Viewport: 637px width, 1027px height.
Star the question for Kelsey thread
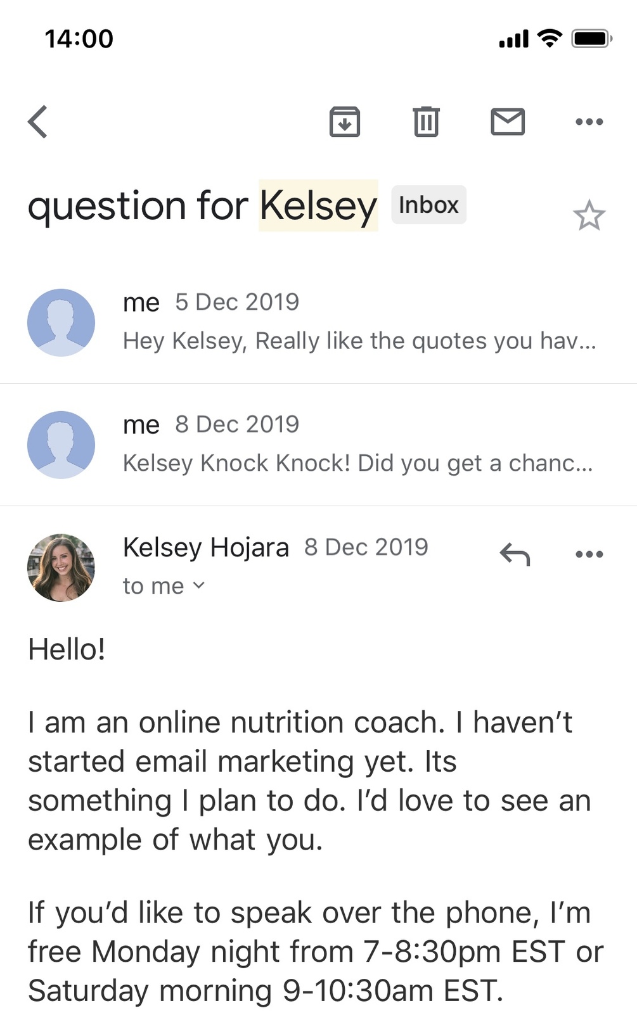point(589,216)
